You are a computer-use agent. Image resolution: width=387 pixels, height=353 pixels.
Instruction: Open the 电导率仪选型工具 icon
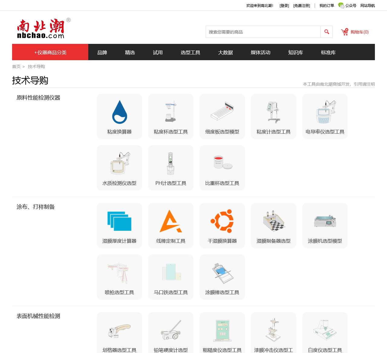(x=325, y=112)
